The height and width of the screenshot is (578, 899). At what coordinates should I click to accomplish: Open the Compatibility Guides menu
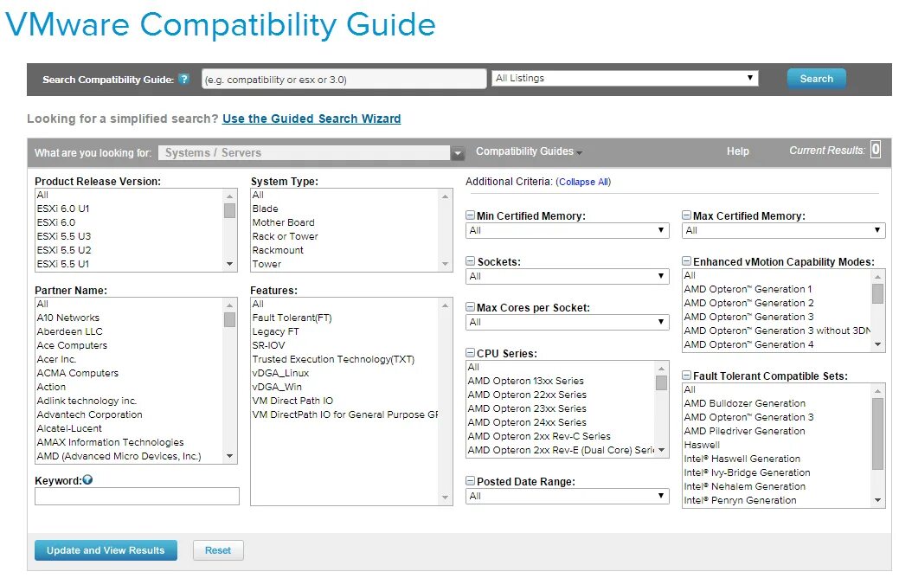[x=529, y=151]
